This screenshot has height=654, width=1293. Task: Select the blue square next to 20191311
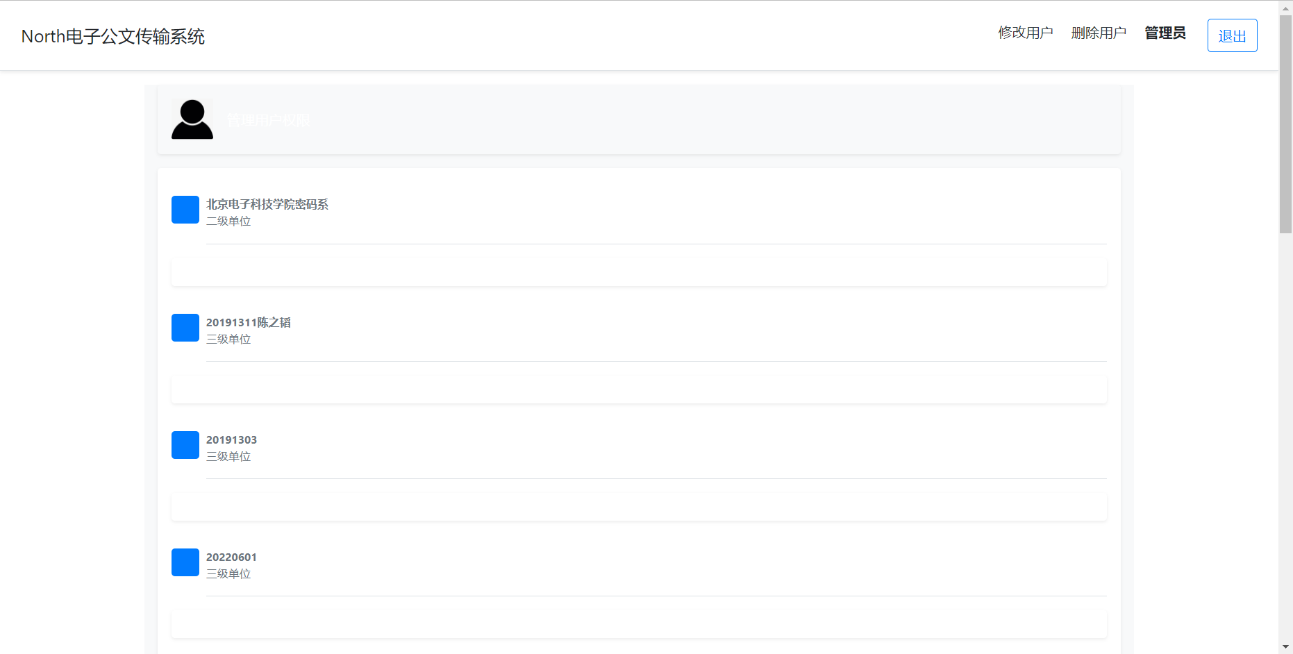[x=185, y=328]
